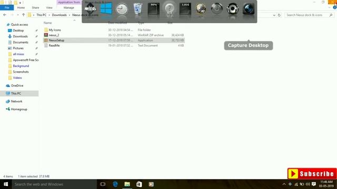The width and height of the screenshot is (337, 189).
Task: Open the Action Center notification icon
Action: coord(314,184)
